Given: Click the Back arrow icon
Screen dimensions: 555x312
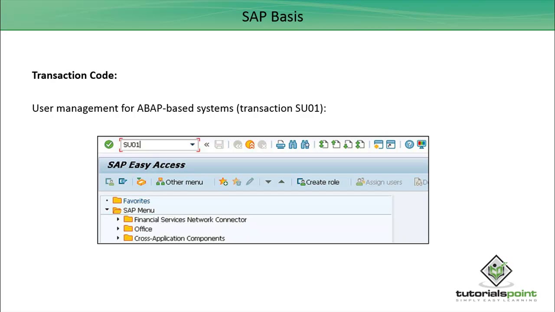Looking at the screenshot, I should point(238,145).
